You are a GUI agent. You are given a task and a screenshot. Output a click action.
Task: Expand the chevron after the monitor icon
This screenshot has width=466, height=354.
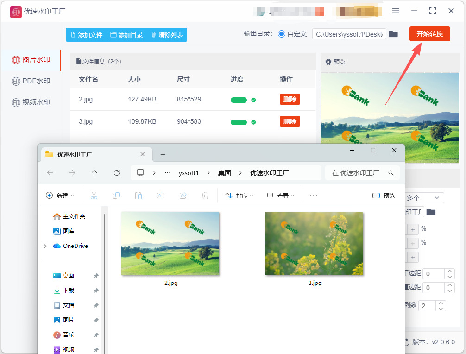pos(154,173)
